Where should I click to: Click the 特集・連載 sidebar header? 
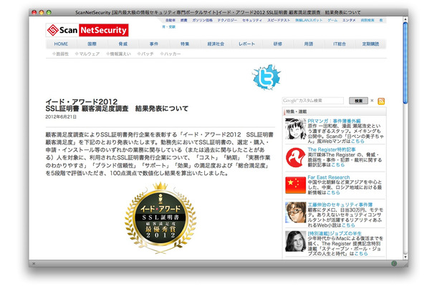point(297,112)
